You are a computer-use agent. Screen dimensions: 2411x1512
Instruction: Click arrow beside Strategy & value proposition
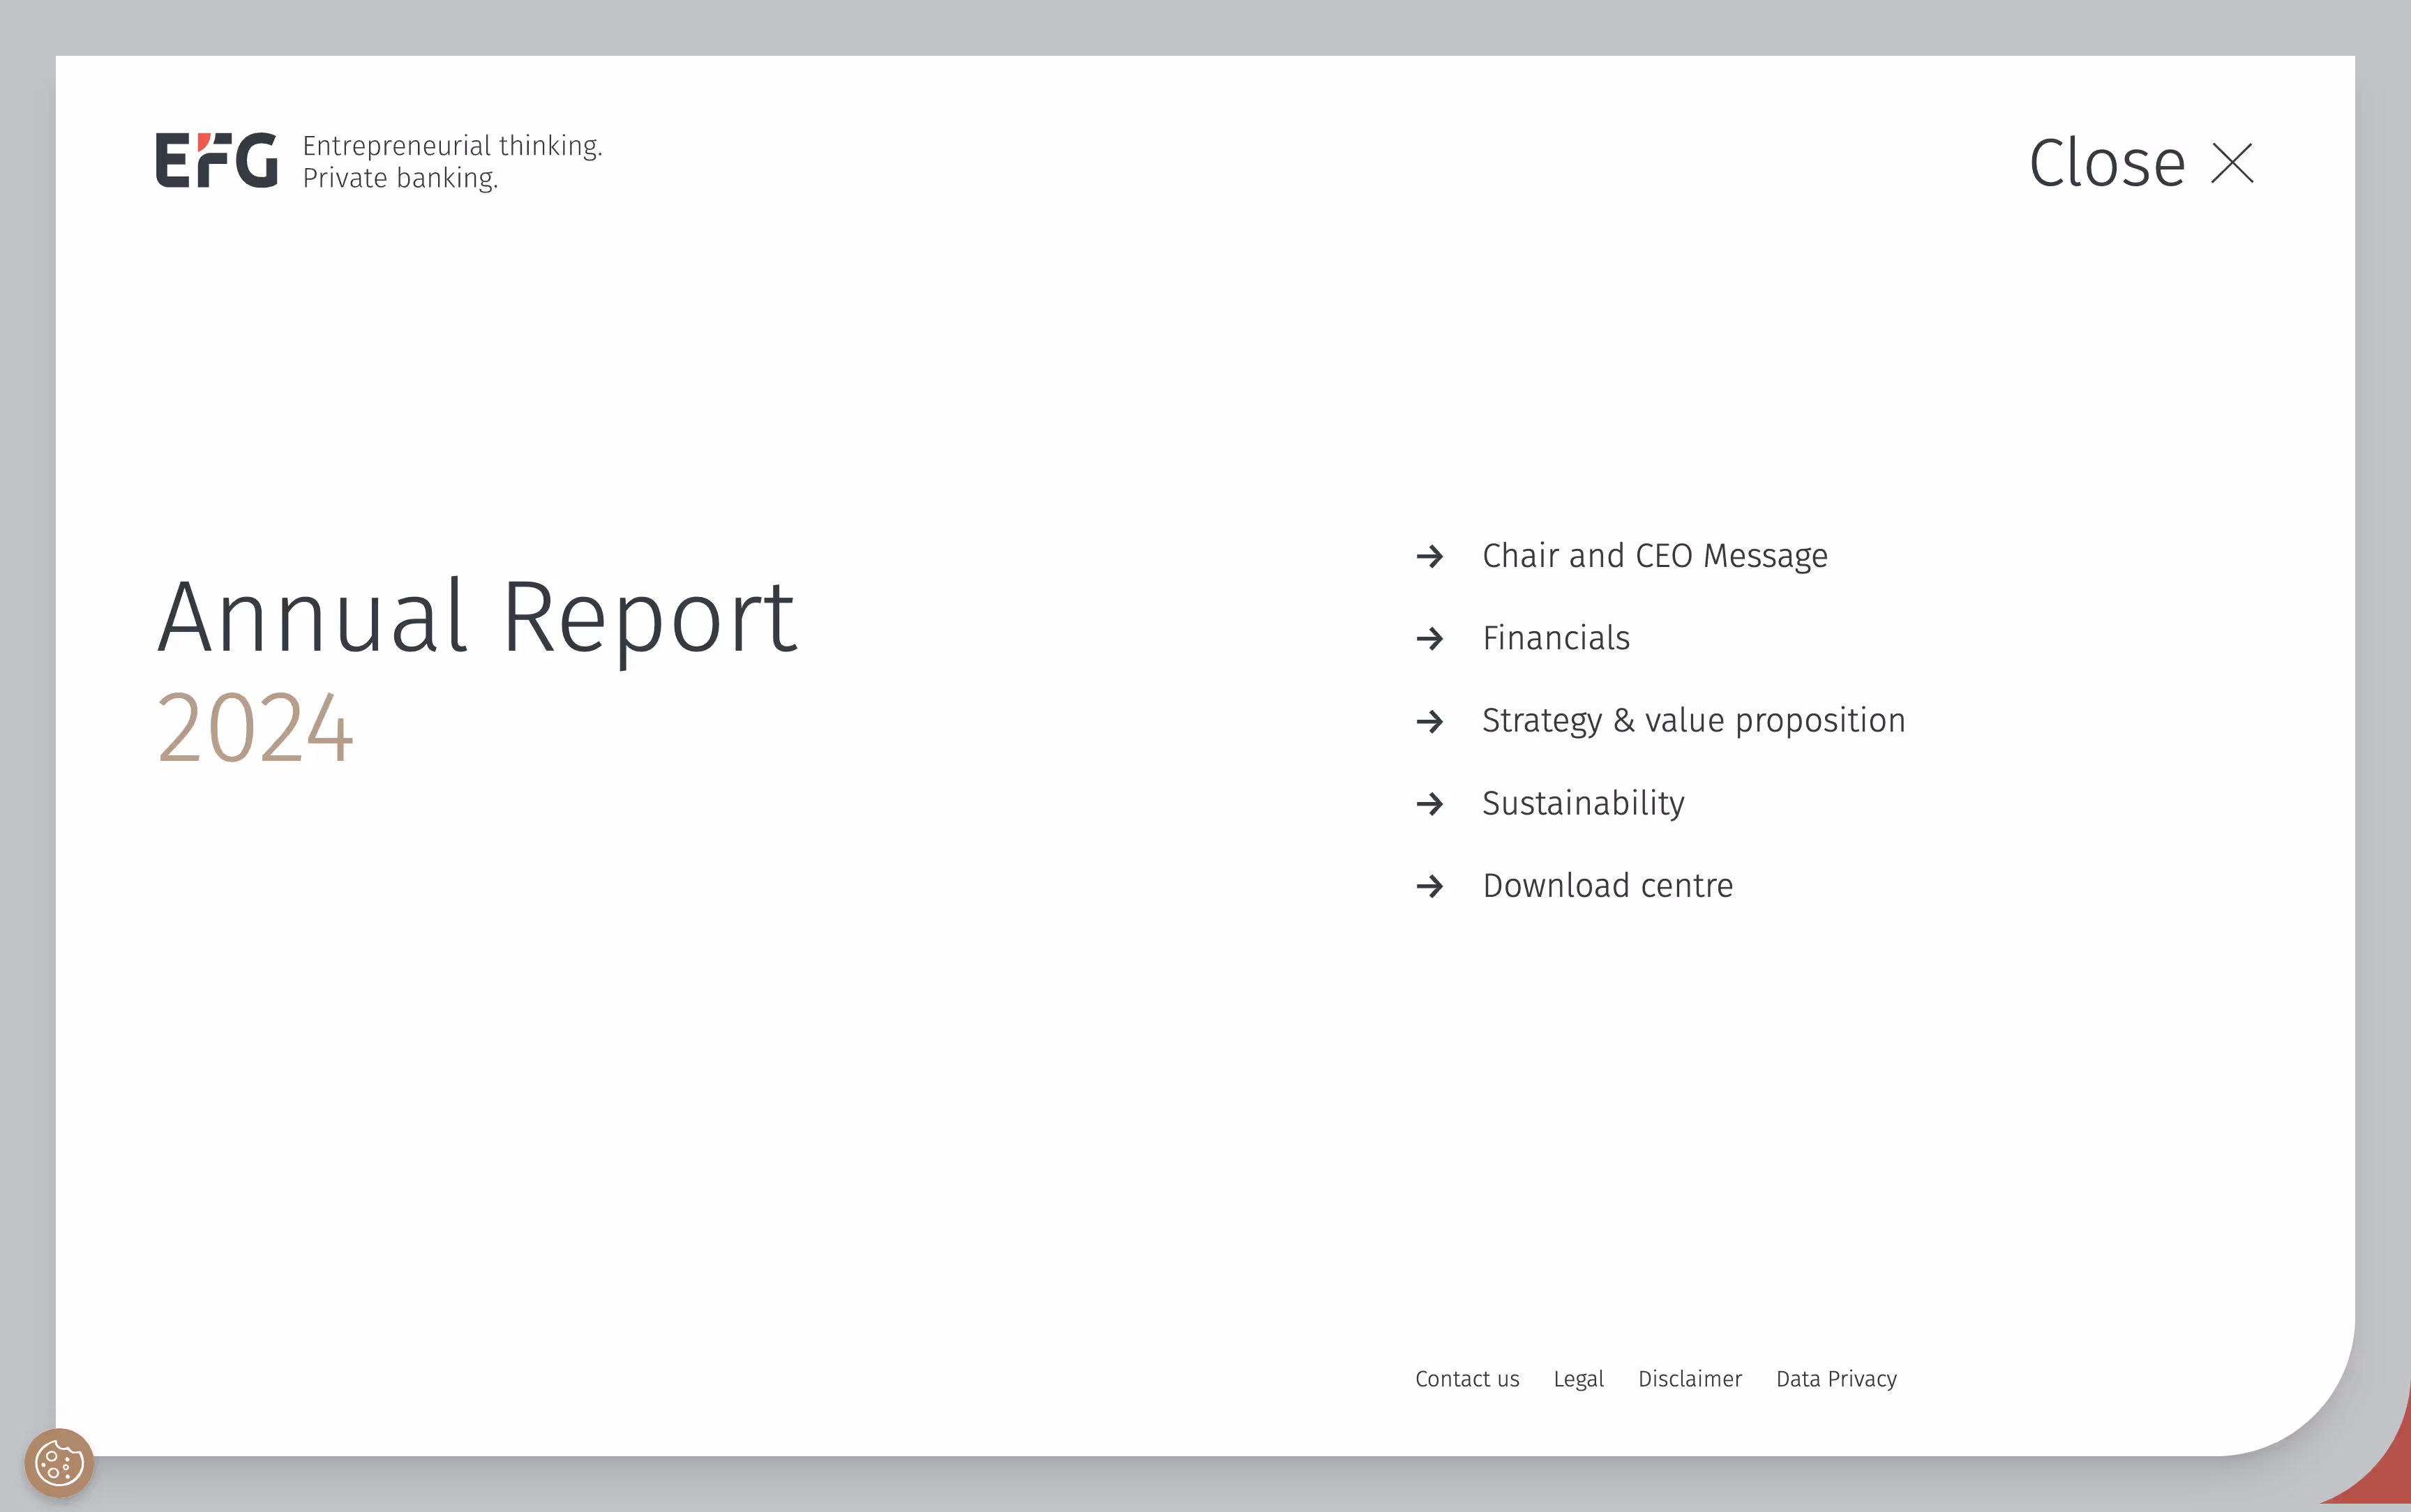[1430, 721]
